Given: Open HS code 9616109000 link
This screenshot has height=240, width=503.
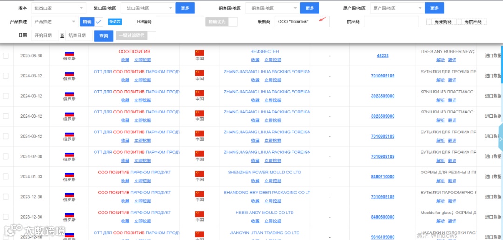Looking at the screenshot, I should 383,237.
